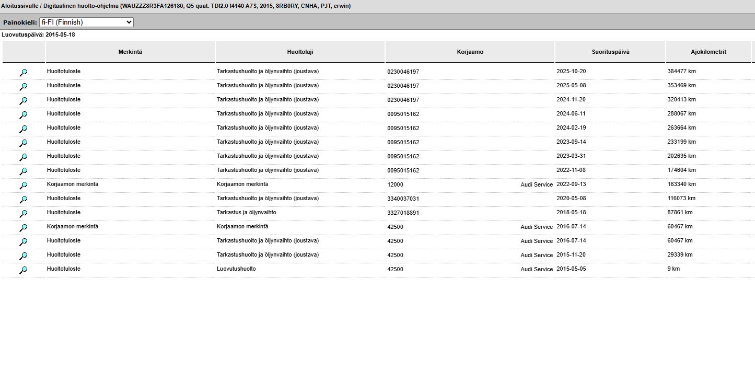Click the Suorituspäivä column header
Viewport: 755px width, 371px height.
[610, 52]
